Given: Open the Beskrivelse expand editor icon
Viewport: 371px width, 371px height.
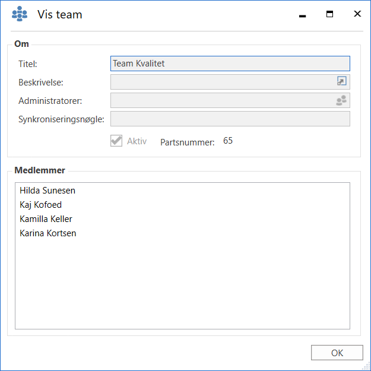Looking at the screenshot, I should [341, 82].
